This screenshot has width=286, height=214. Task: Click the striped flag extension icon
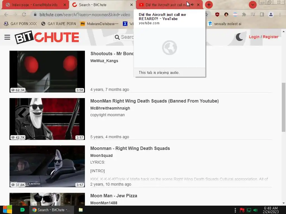235,14
